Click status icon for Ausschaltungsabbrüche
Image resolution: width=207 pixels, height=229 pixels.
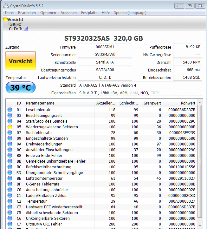coord(10,190)
